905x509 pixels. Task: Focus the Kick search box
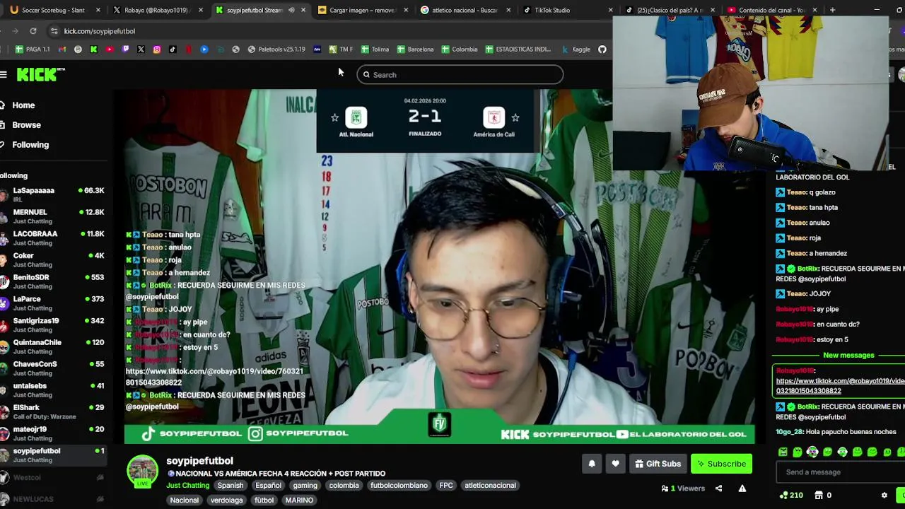460,75
